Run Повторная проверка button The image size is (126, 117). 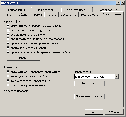tap(89, 96)
